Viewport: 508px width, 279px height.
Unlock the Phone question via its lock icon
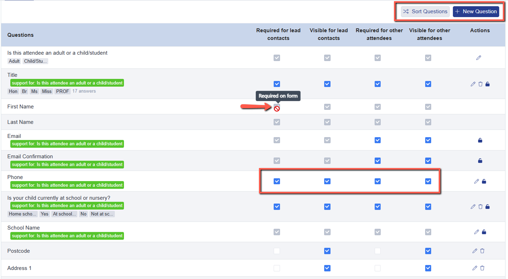(x=484, y=181)
